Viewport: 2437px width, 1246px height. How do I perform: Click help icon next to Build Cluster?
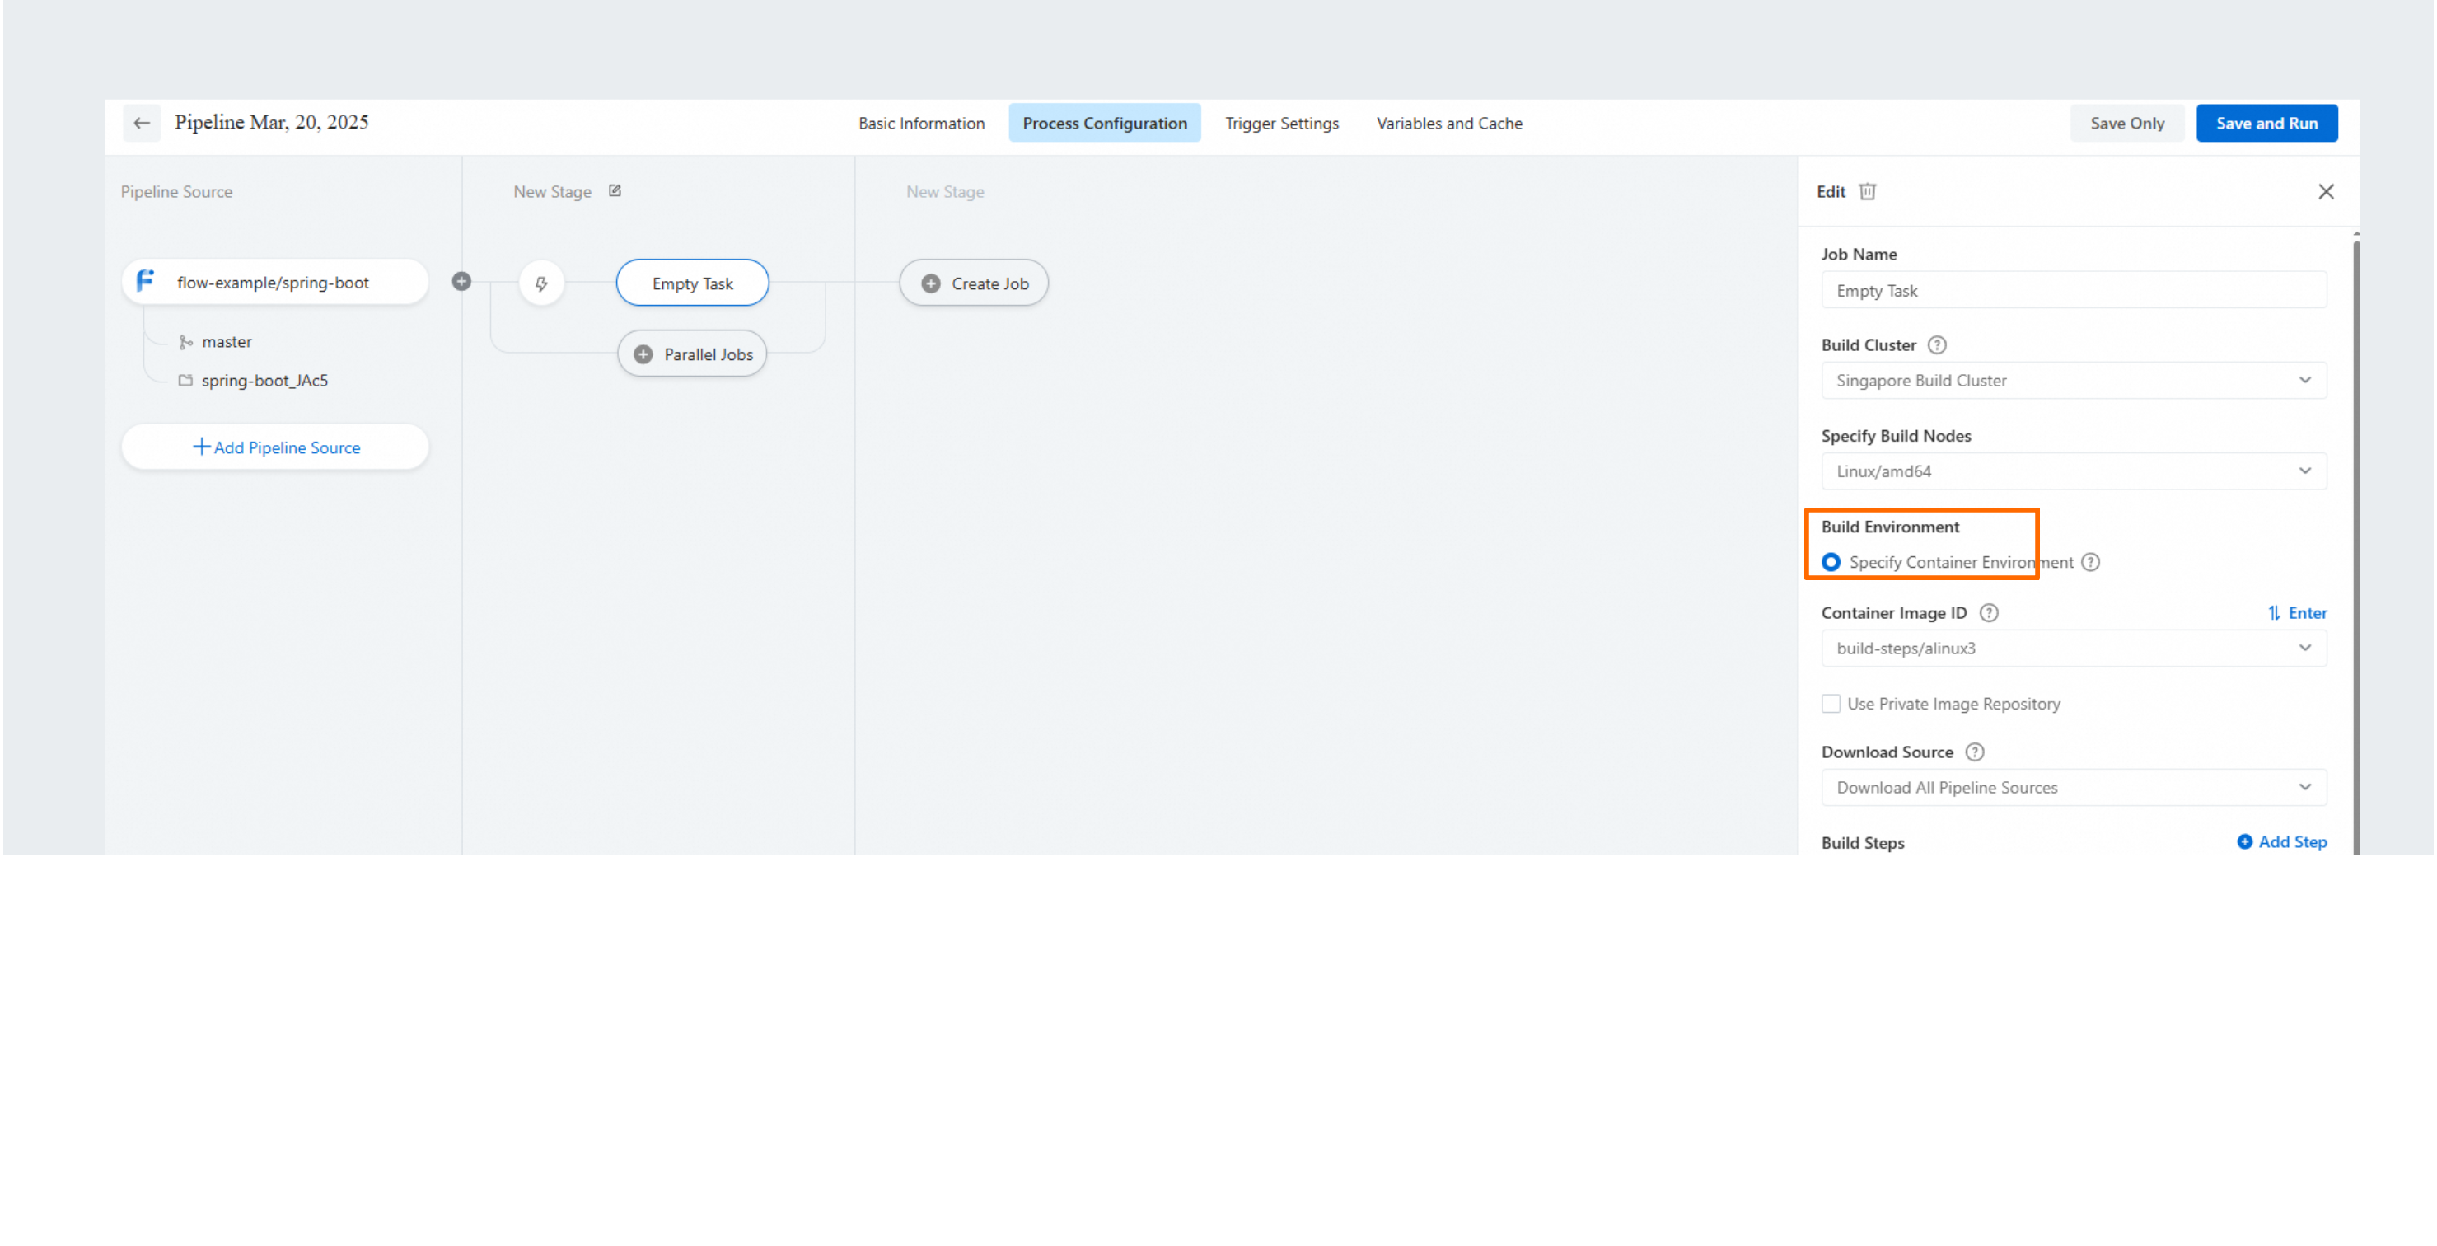[x=1937, y=345]
